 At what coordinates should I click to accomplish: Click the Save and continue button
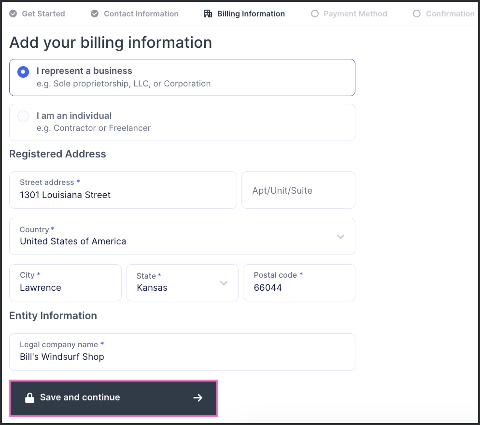pos(113,398)
